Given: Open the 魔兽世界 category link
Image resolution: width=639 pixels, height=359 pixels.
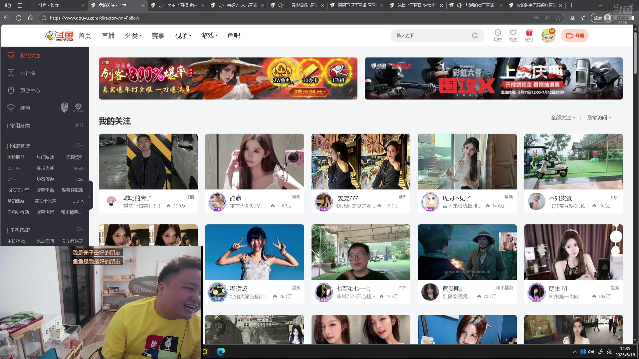Looking at the screenshot, I should tap(45, 212).
